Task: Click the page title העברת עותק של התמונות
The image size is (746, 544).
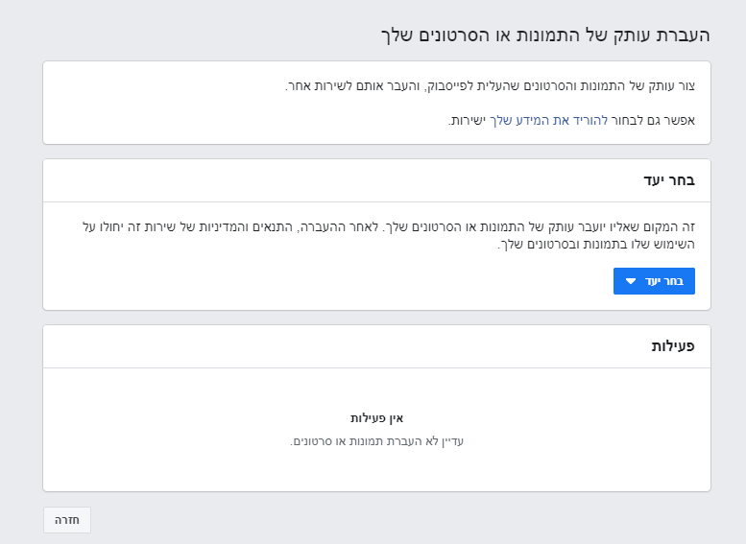Action: (545, 35)
